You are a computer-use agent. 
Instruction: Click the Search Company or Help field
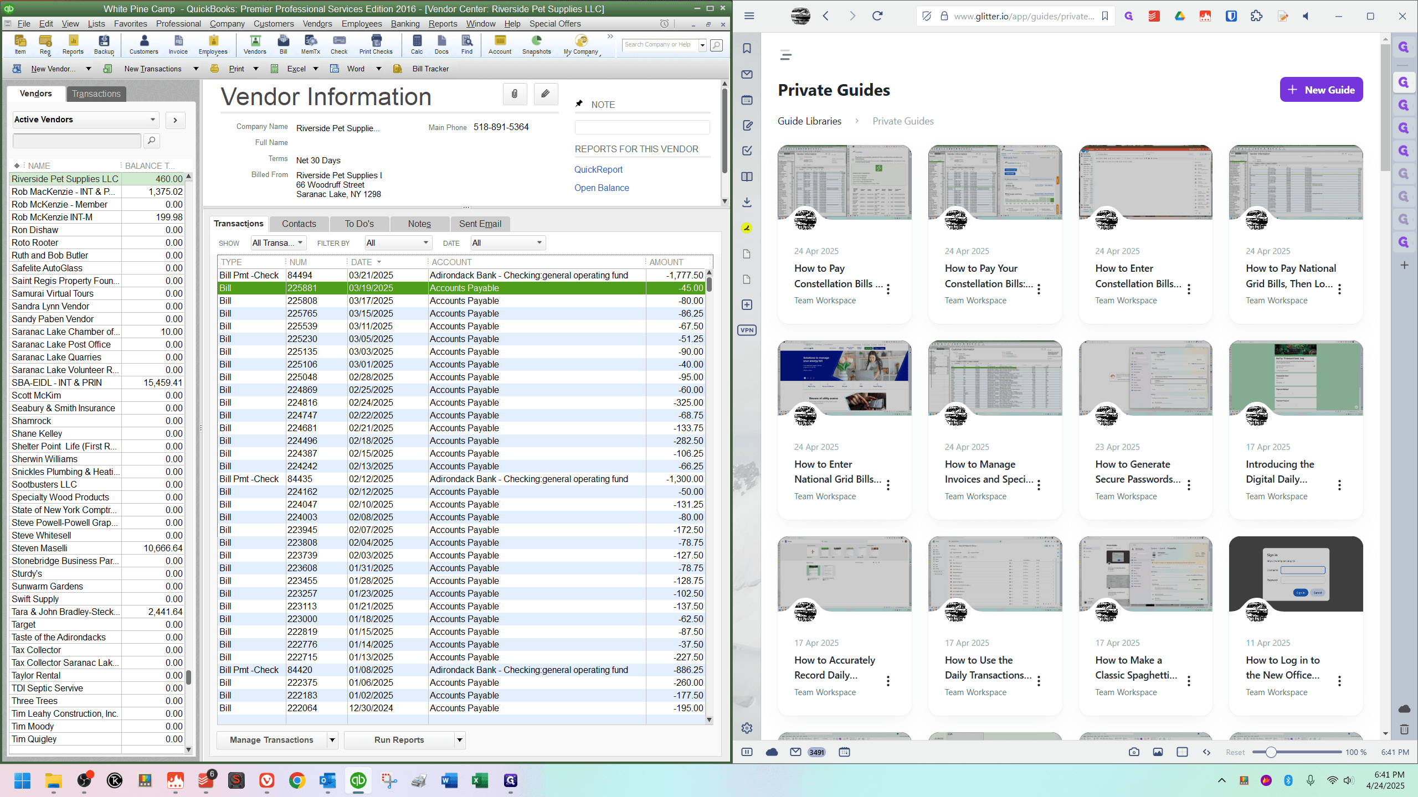pyautogui.click(x=660, y=45)
